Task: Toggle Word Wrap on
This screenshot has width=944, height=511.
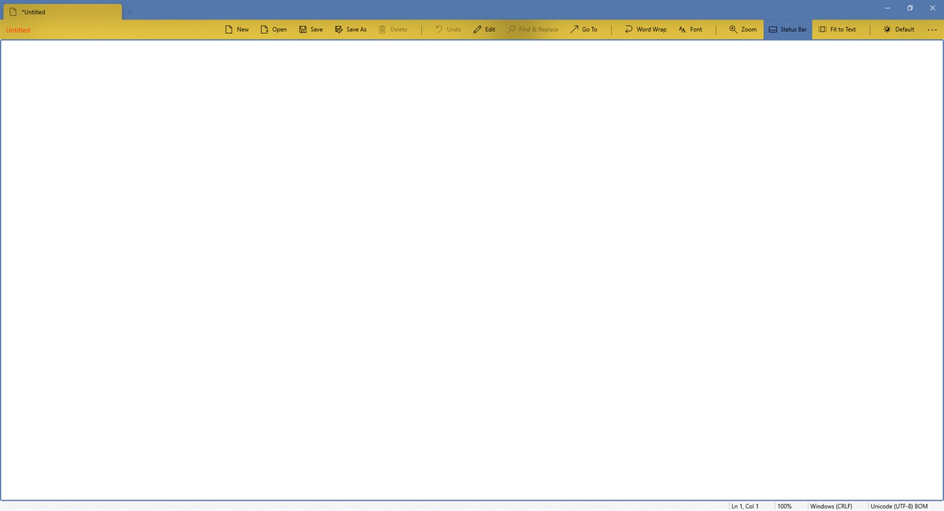Action: 644,29
